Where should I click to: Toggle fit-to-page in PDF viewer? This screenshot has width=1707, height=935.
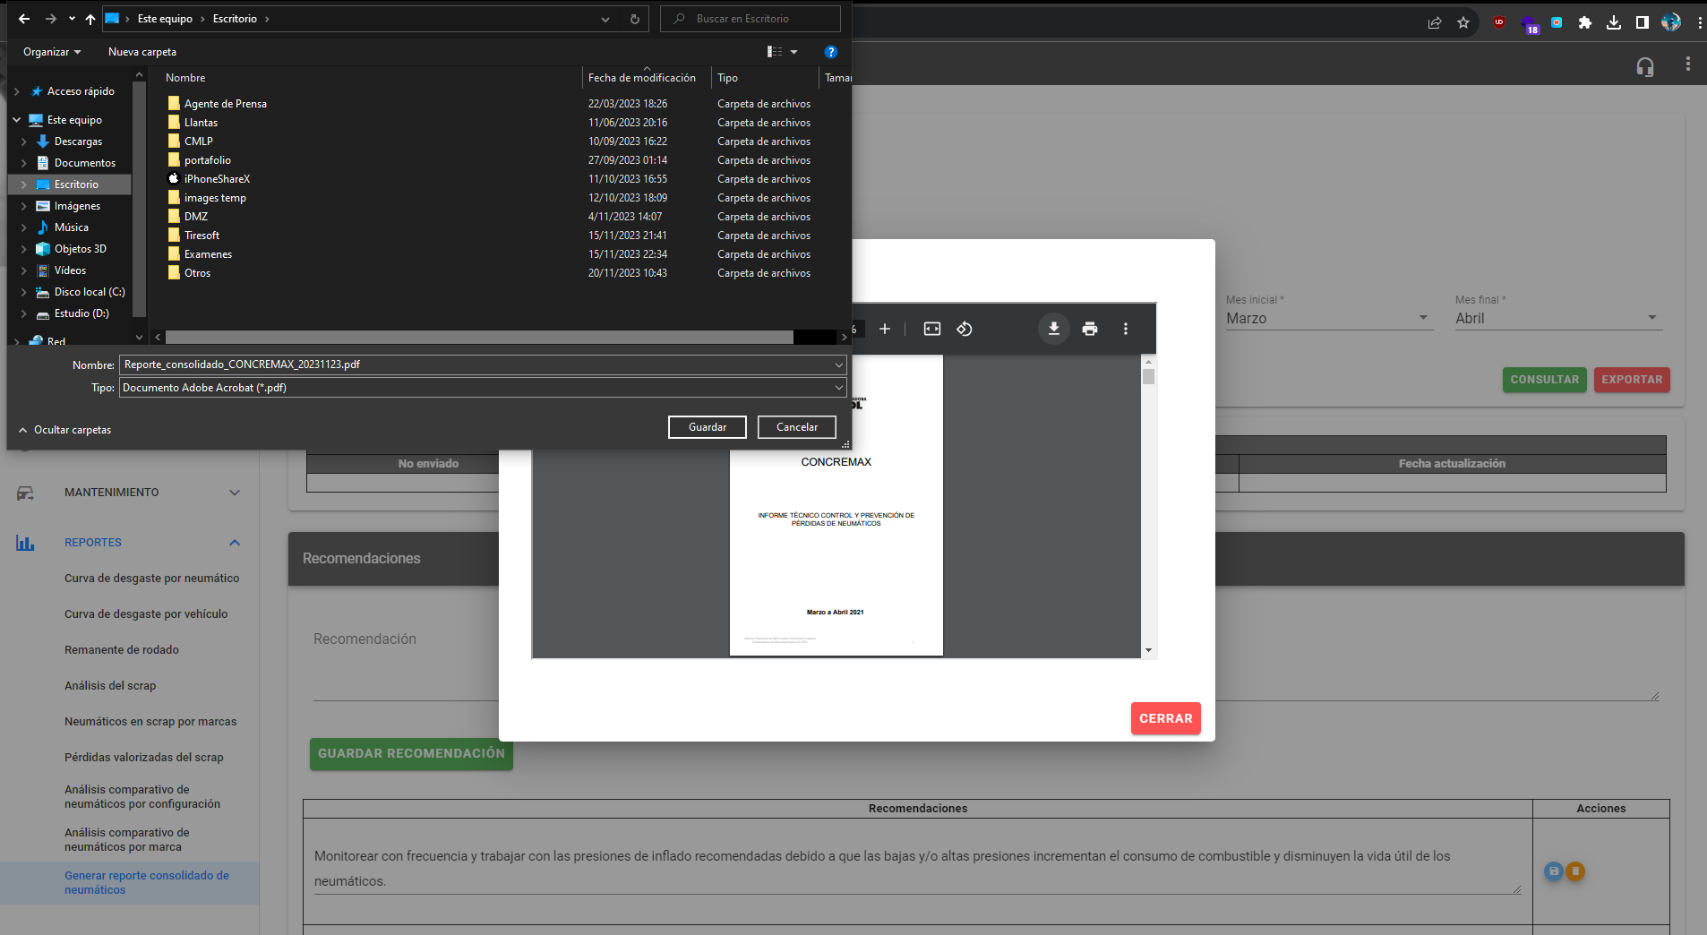click(932, 329)
